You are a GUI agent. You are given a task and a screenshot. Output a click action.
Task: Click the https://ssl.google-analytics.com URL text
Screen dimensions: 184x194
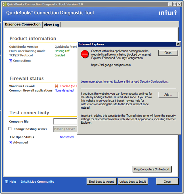111,65
